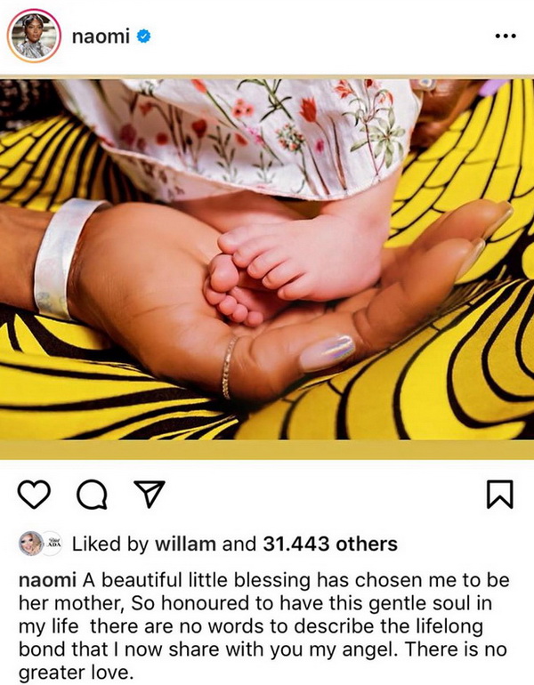The width and height of the screenshot is (534, 685).
Task: Open naomi's story from the profile picture
Action: [x=34, y=36]
